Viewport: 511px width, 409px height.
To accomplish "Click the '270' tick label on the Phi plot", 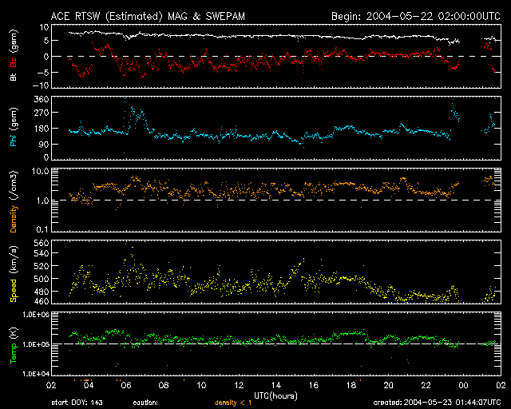I will pos(42,113).
